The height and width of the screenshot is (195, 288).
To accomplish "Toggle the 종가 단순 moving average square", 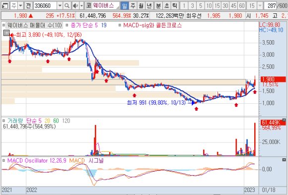I will pyautogui.click(x=67, y=25).
